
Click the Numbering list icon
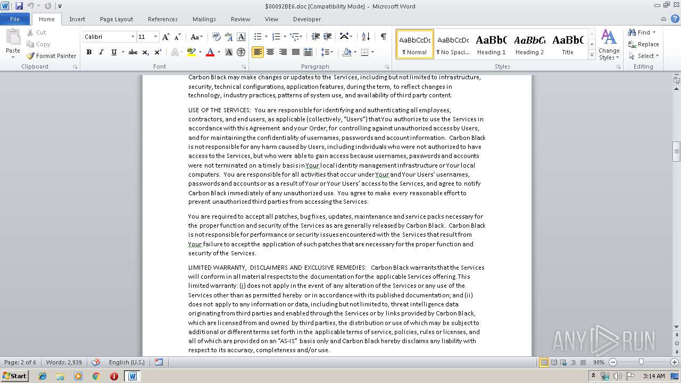(x=276, y=37)
